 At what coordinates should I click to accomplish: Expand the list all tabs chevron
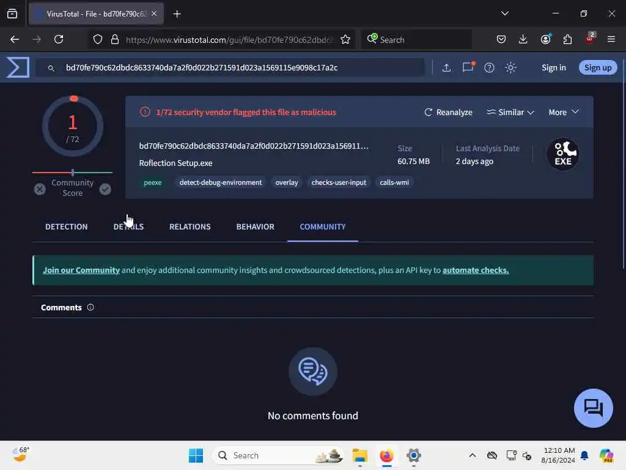coord(505,13)
